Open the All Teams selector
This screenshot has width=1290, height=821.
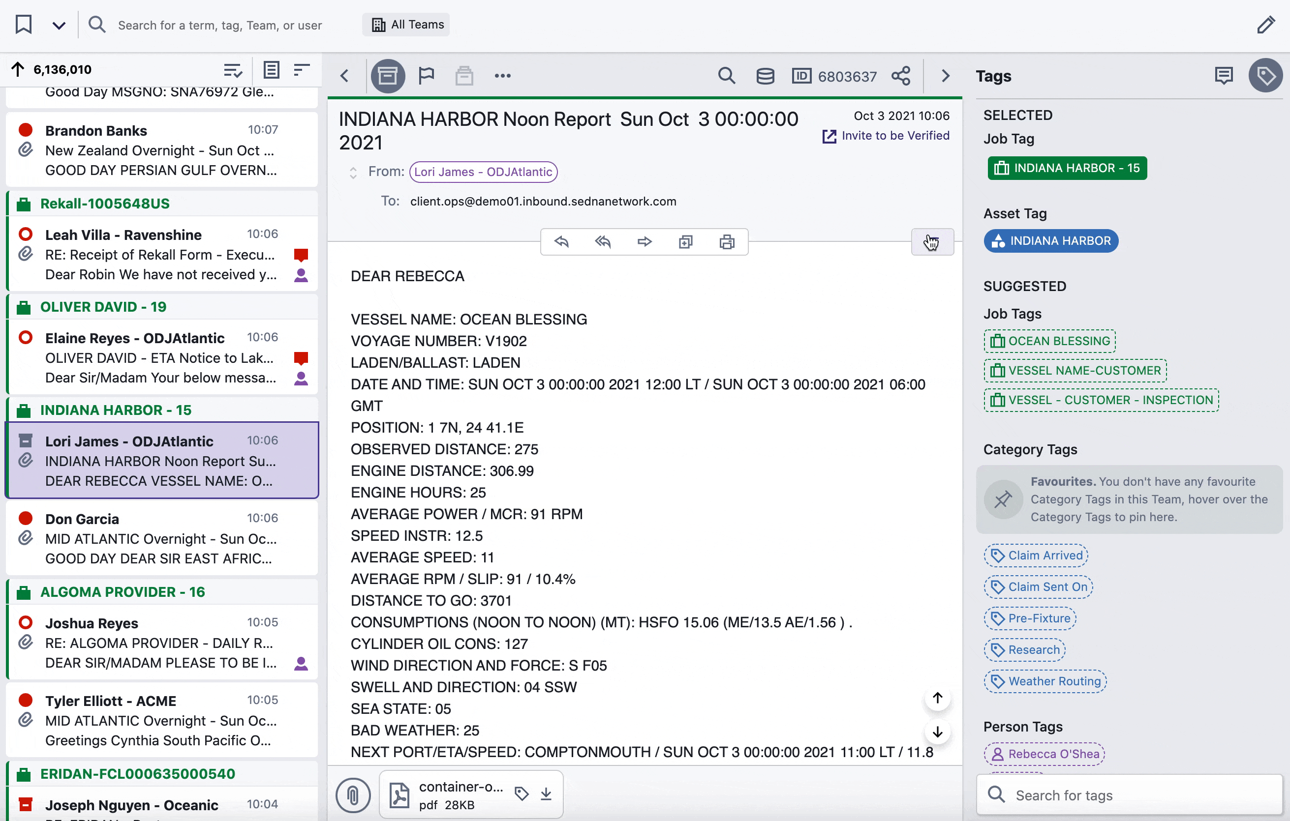406,25
